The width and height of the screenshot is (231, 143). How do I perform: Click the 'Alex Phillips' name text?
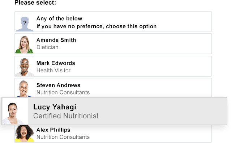coord(54,130)
